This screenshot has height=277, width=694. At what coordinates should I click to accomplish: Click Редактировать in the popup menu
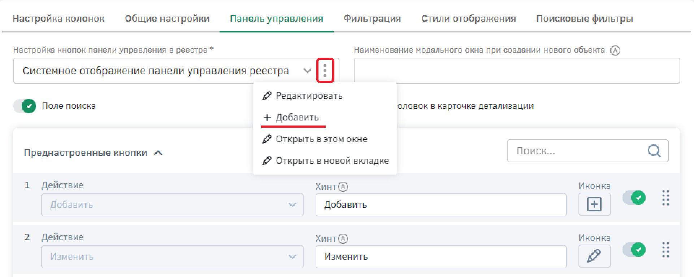[309, 96]
